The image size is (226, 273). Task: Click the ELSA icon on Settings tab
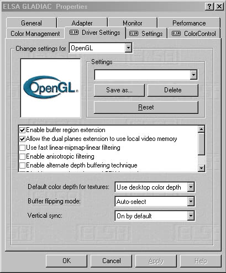(134, 34)
